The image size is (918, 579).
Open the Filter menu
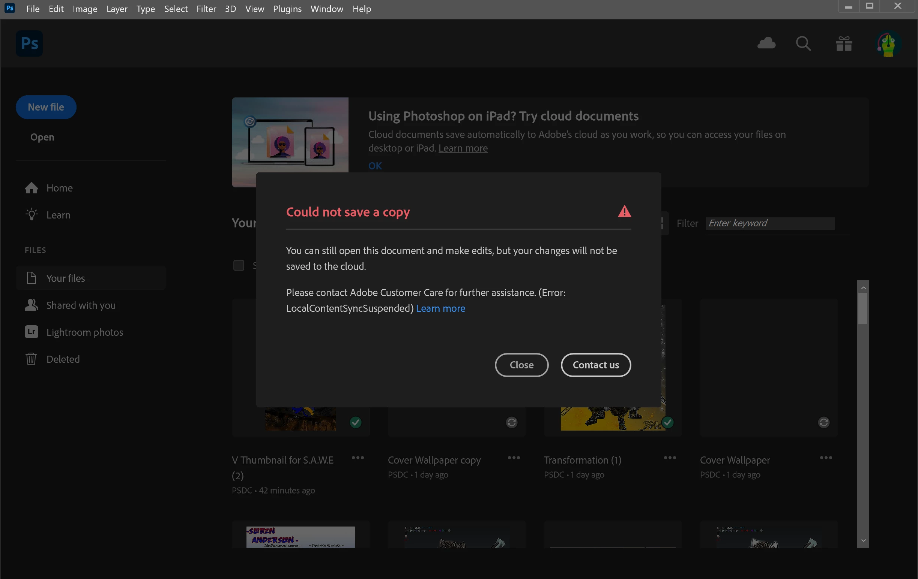coord(206,9)
